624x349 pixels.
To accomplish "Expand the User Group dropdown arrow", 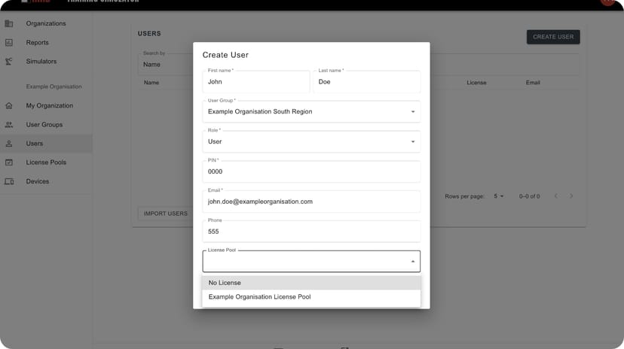I will point(413,111).
